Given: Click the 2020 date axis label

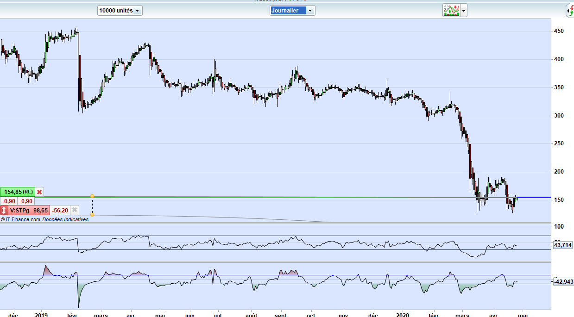Looking at the screenshot, I should (403, 314).
